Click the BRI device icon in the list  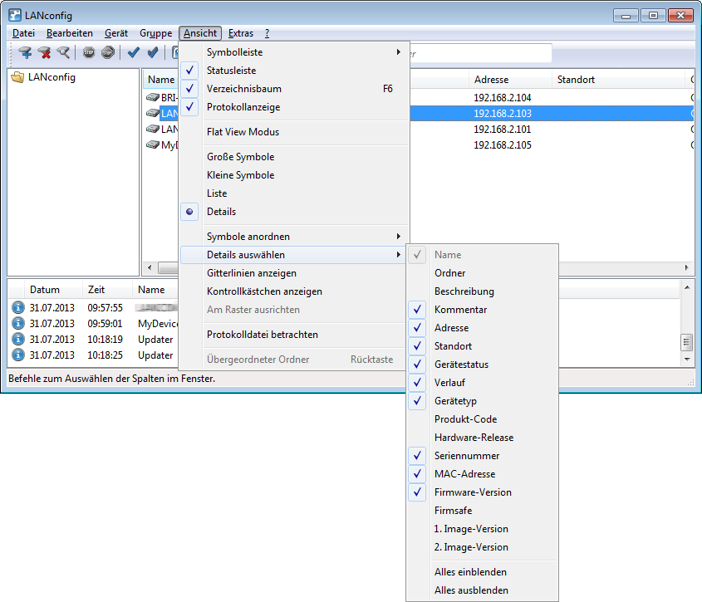click(152, 98)
